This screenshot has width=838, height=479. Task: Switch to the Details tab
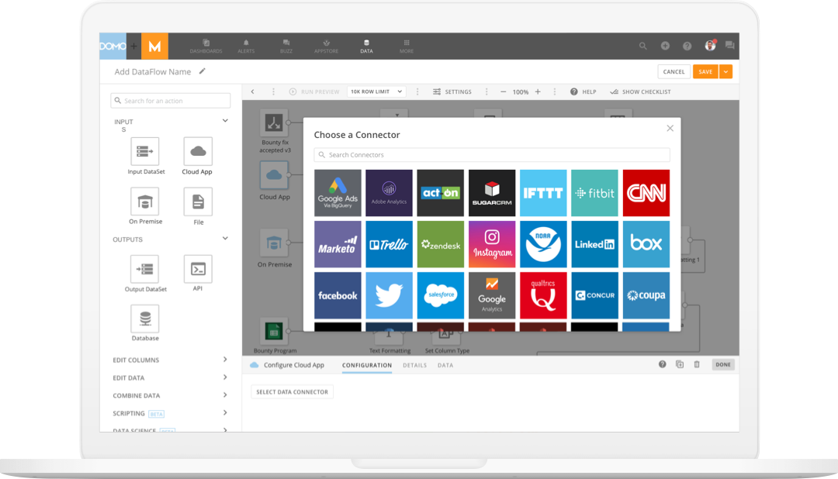(414, 365)
